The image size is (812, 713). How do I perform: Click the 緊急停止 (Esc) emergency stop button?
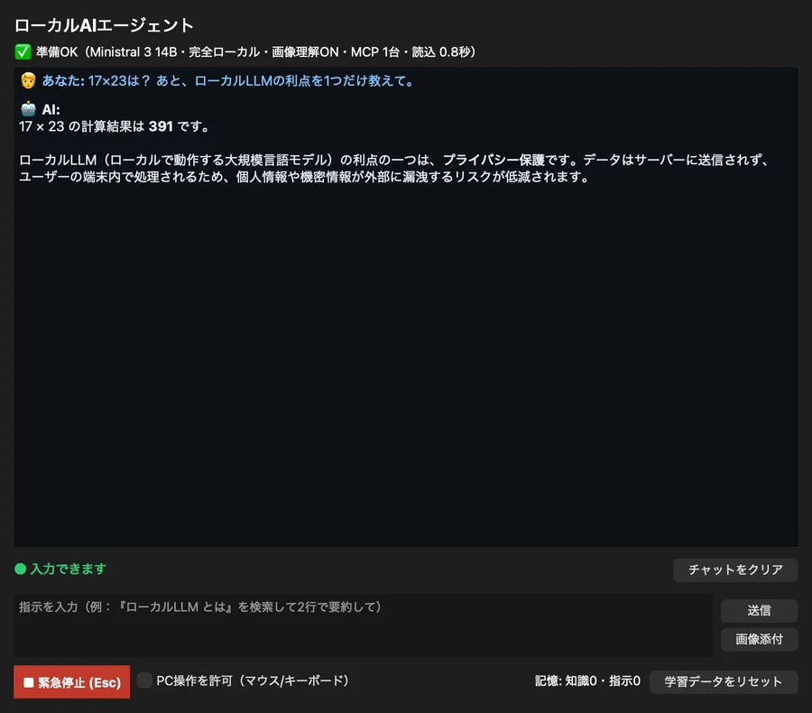click(71, 682)
